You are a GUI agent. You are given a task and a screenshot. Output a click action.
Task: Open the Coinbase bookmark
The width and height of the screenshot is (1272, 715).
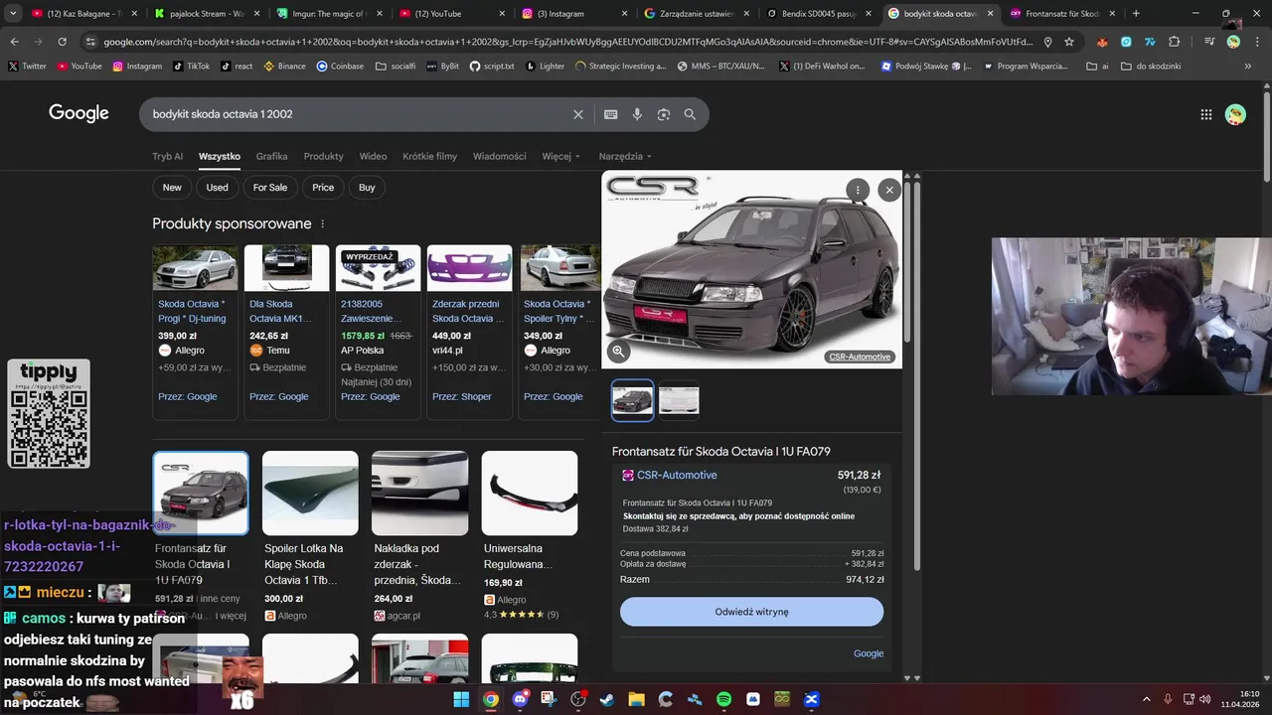[340, 66]
